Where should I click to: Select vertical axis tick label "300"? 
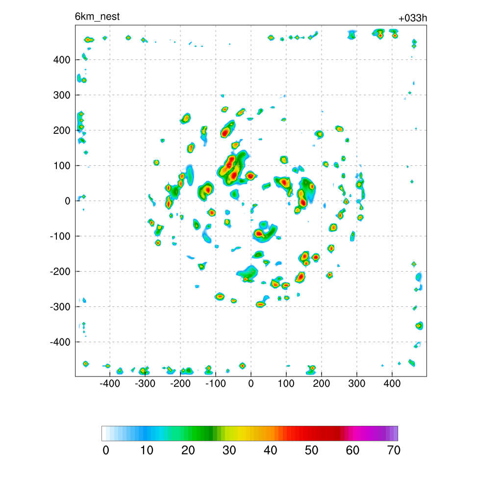coord(62,95)
